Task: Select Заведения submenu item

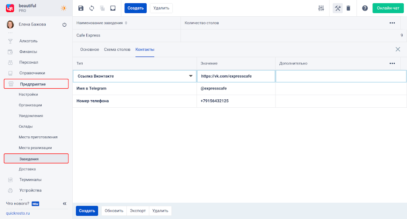Action: point(36,159)
